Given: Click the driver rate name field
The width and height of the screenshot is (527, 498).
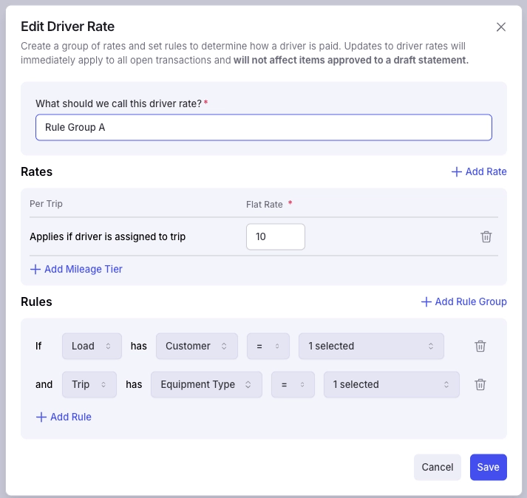Looking at the screenshot, I should pos(264,127).
